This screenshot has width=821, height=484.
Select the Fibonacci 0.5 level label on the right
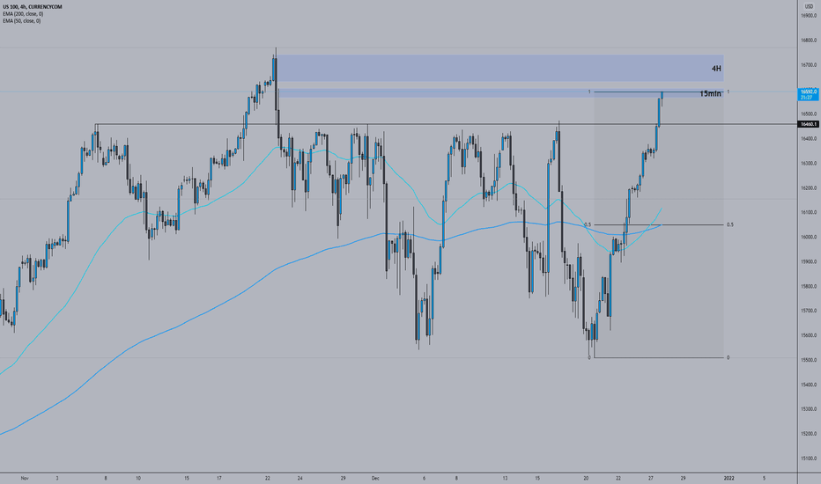click(729, 224)
